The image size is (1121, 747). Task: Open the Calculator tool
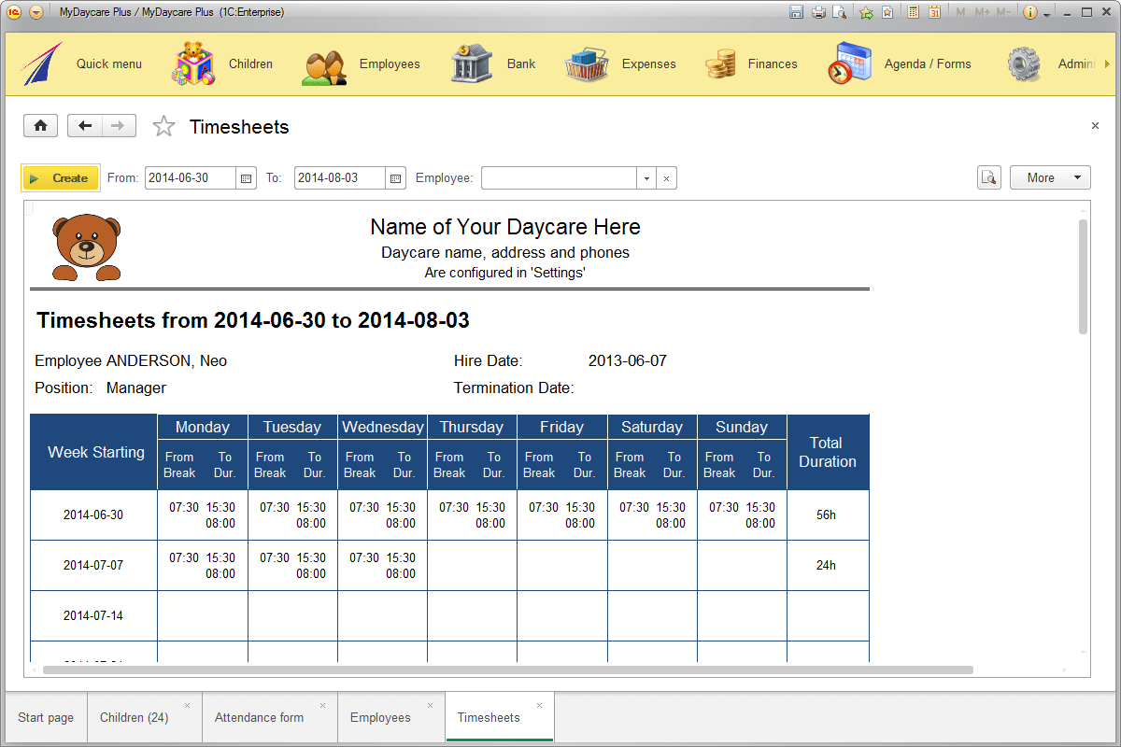click(x=913, y=12)
